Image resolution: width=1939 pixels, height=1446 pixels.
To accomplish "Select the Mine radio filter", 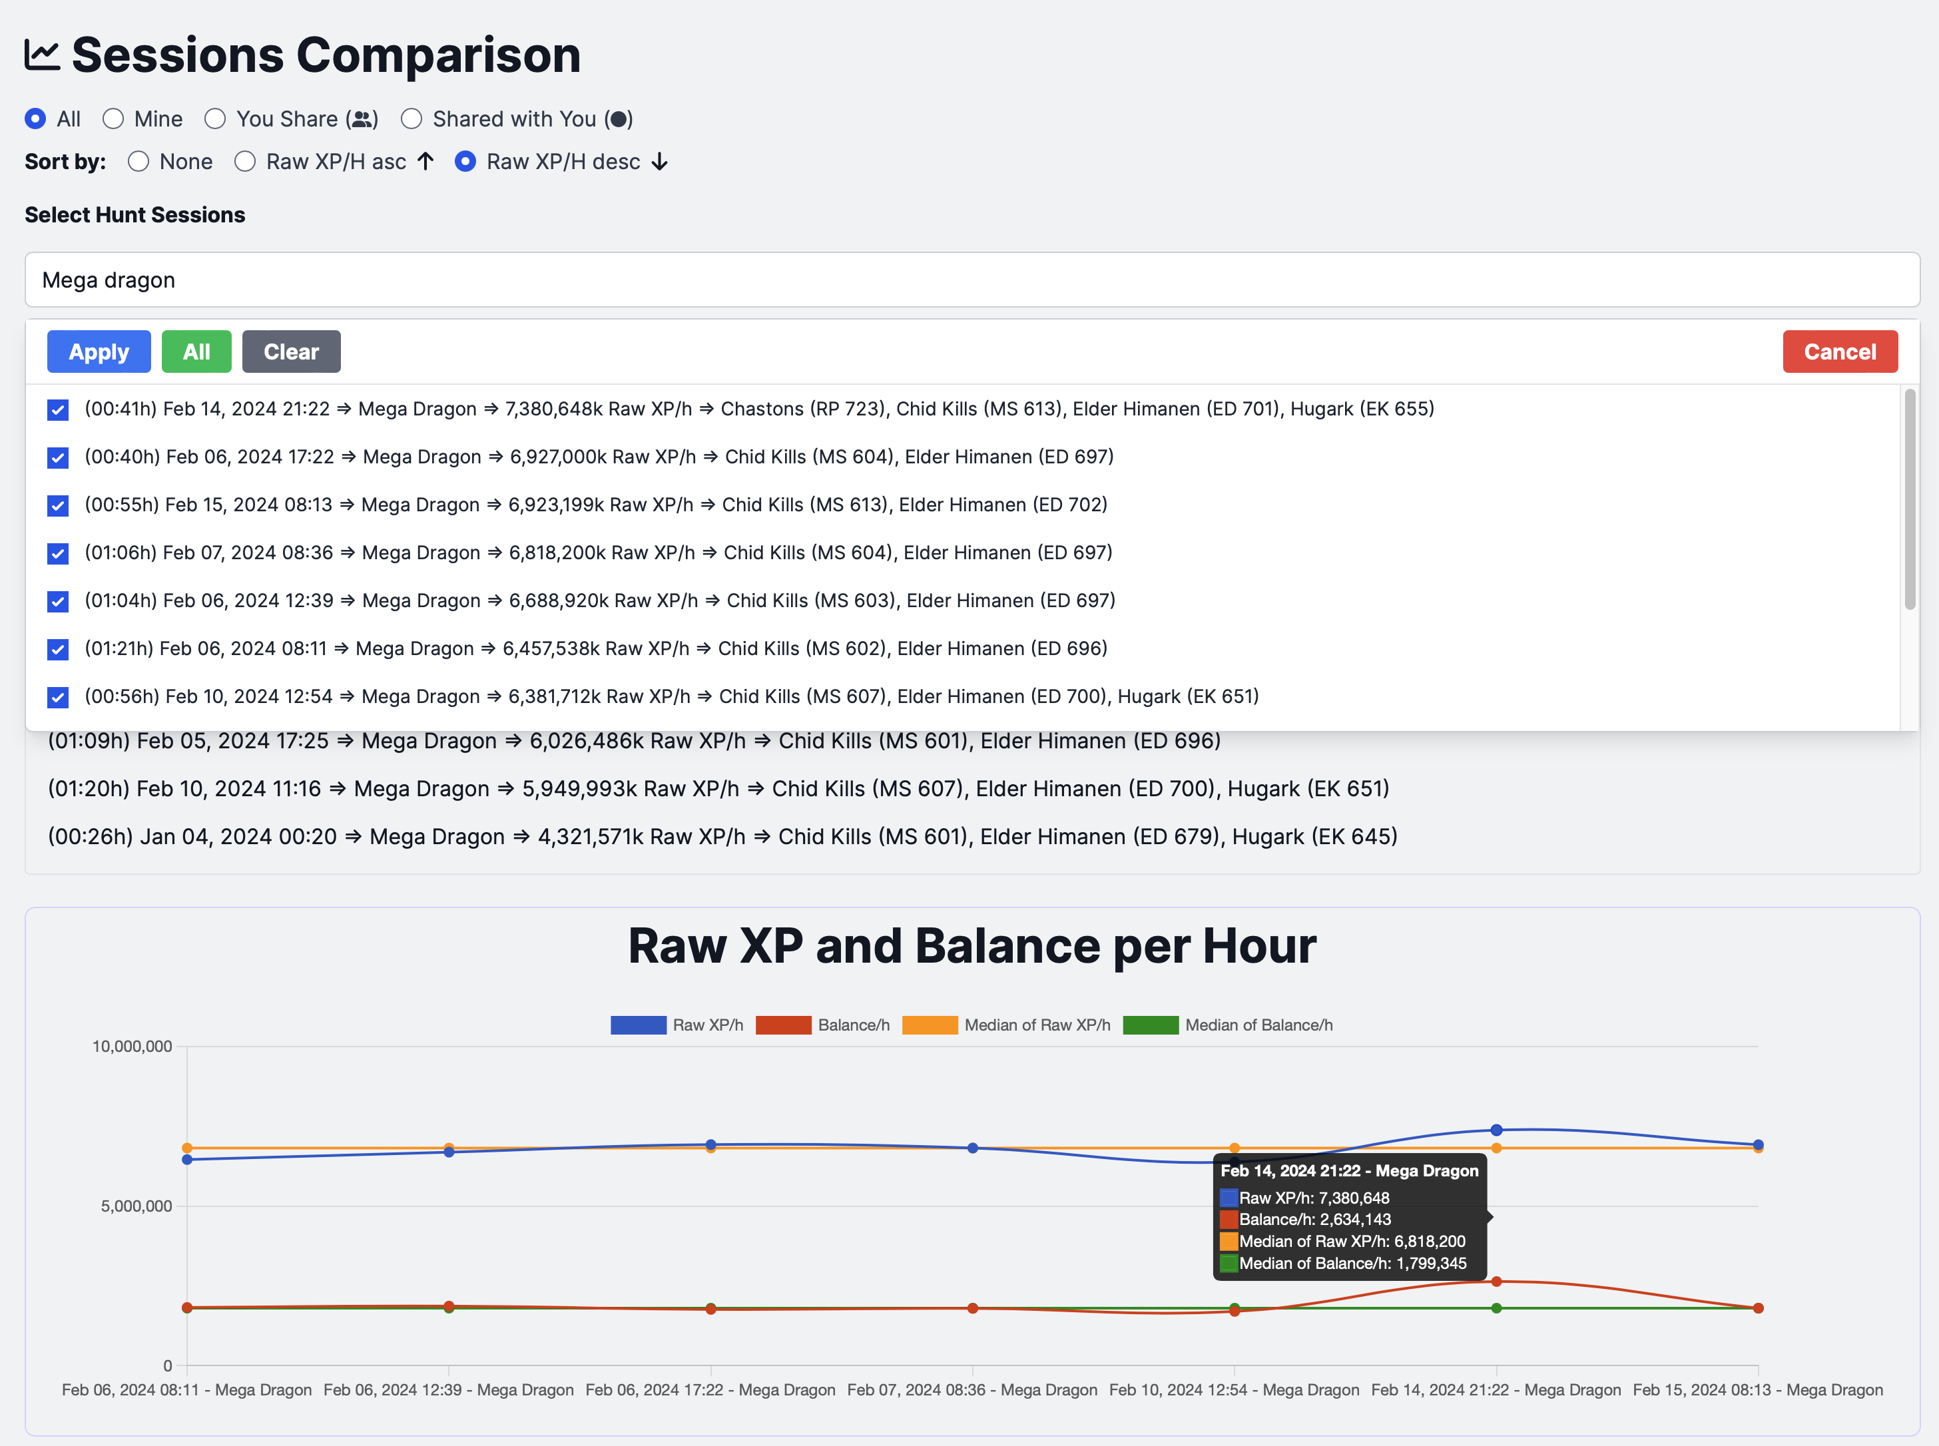I will click(x=113, y=119).
